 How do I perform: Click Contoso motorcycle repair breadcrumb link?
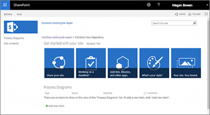click(x=57, y=37)
